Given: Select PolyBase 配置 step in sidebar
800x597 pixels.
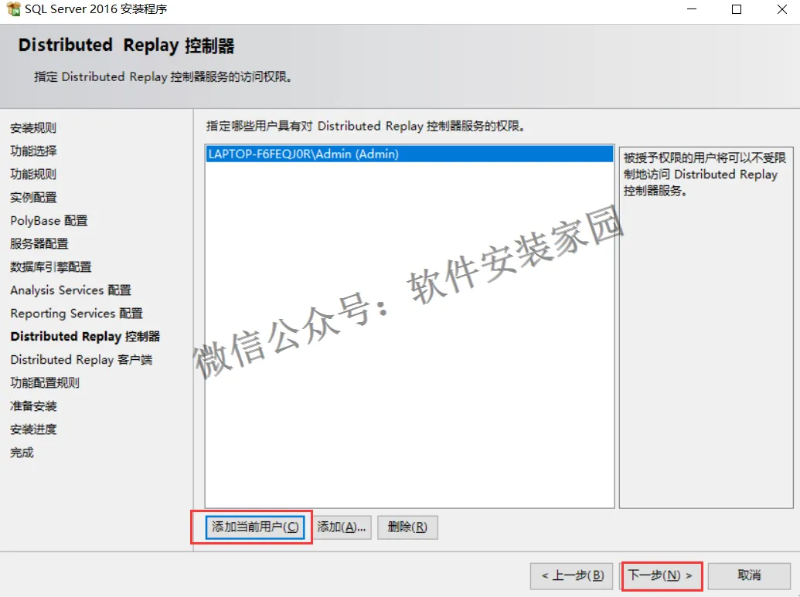Looking at the screenshot, I should (49, 221).
